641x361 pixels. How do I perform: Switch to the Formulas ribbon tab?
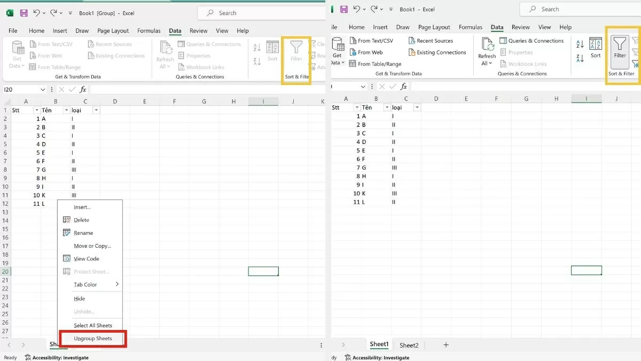(x=148, y=30)
